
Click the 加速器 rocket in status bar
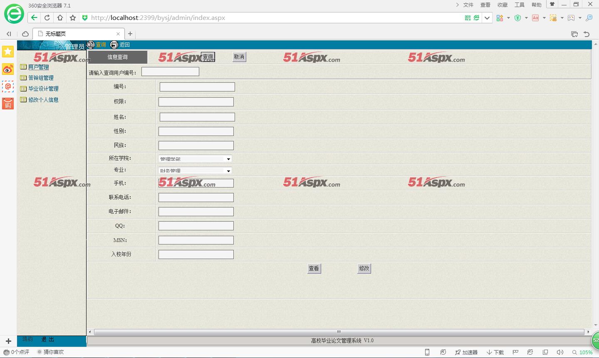pyautogui.click(x=466, y=352)
